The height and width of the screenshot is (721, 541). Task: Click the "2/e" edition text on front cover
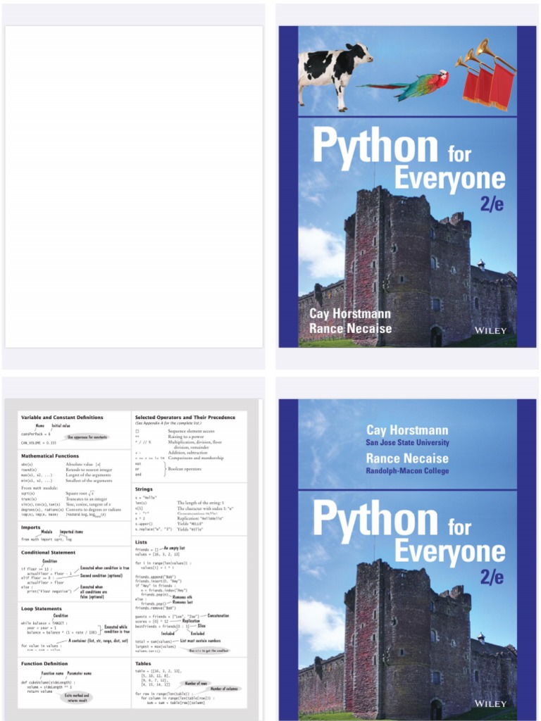pos(492,203)
